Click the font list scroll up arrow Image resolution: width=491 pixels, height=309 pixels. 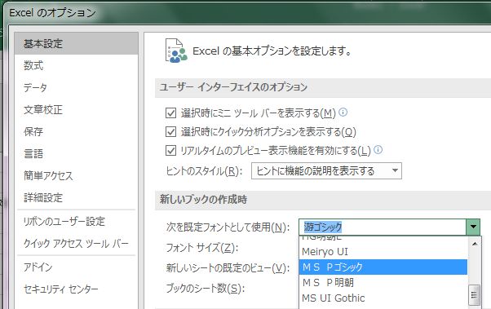tap(475, 244)
